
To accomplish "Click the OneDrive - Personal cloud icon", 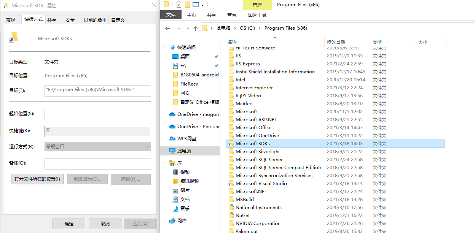I will pyautogui.click(x=172, y=127).
